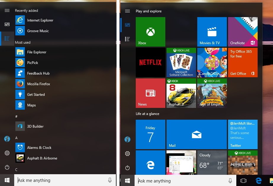Click the right Windows Start button
This screenshot has height=186, width=273.
click(x=127, y=181)
